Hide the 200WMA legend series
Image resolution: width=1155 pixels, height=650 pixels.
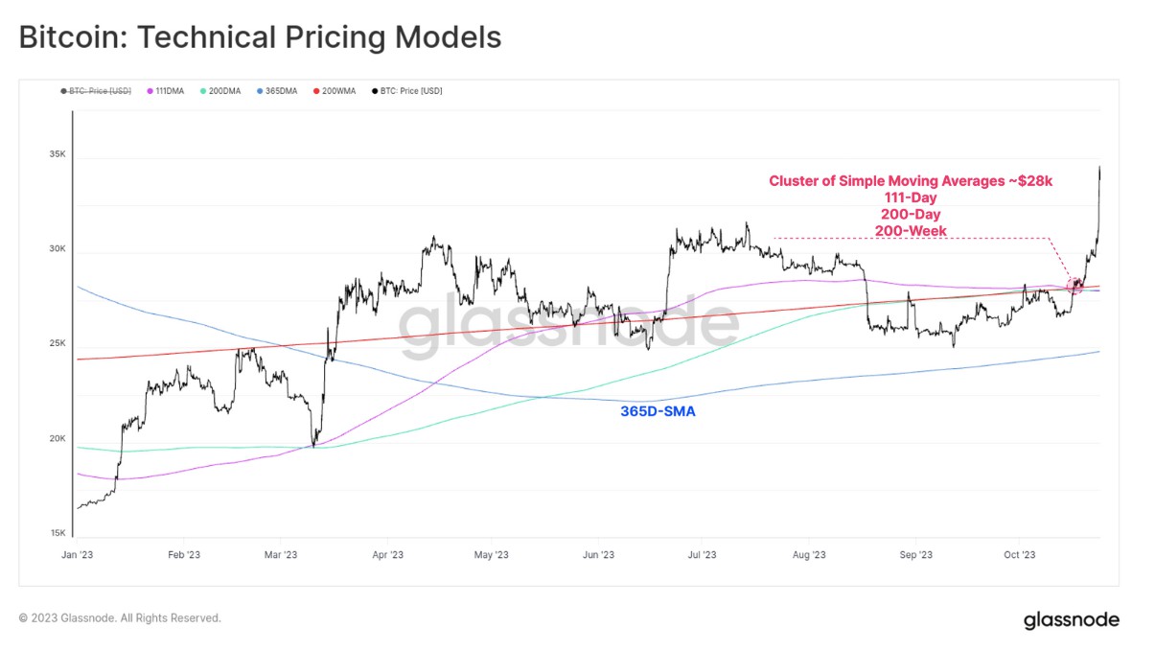(338, 91)
